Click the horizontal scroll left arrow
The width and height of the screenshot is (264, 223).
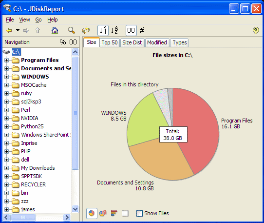click(x=6, y=217)
